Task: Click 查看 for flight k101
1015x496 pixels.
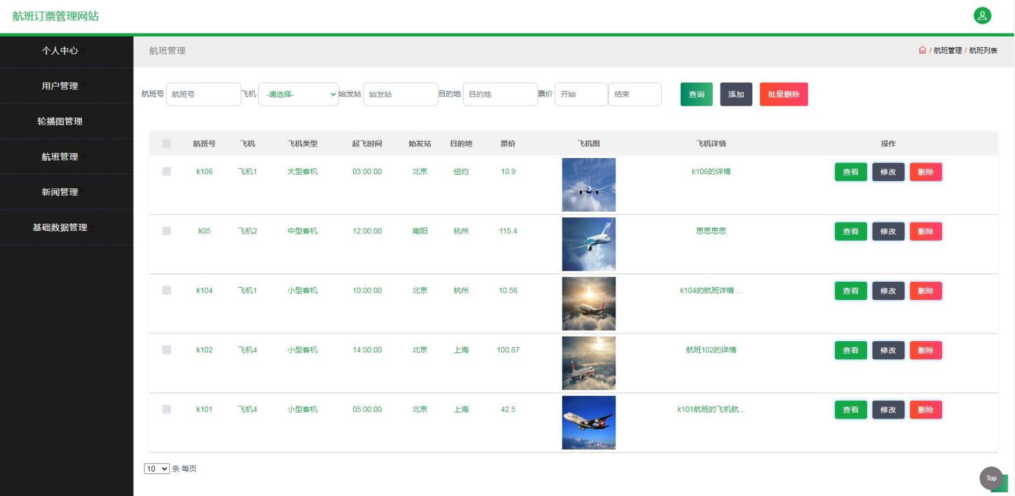Action: [x=850, y=410]
